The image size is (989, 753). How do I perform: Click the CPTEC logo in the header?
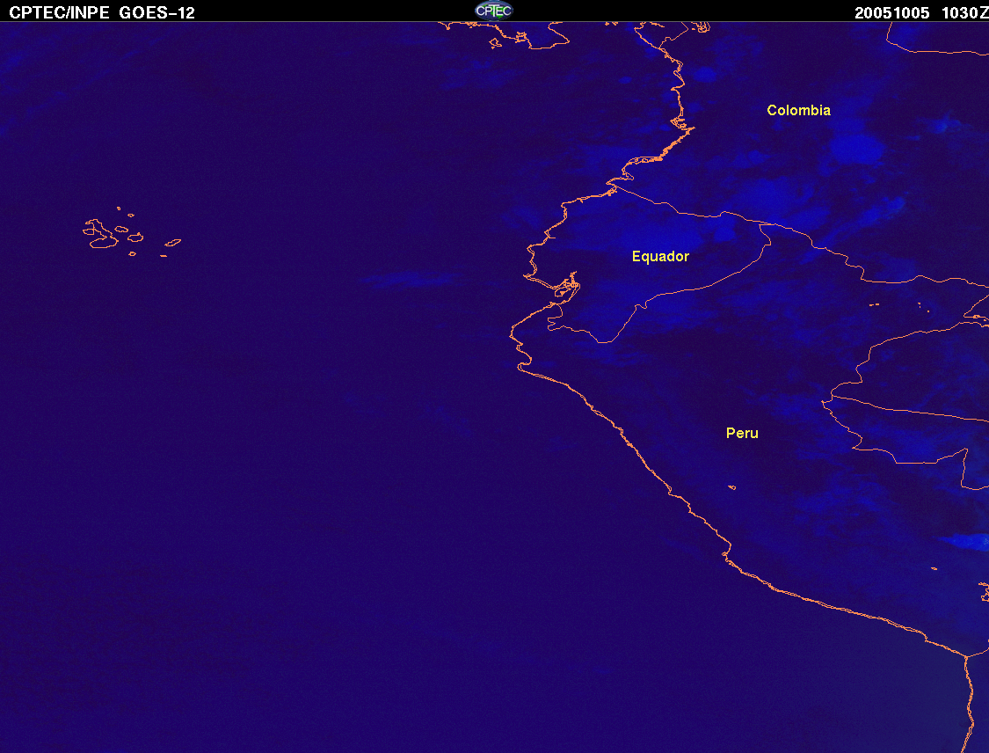494,11
